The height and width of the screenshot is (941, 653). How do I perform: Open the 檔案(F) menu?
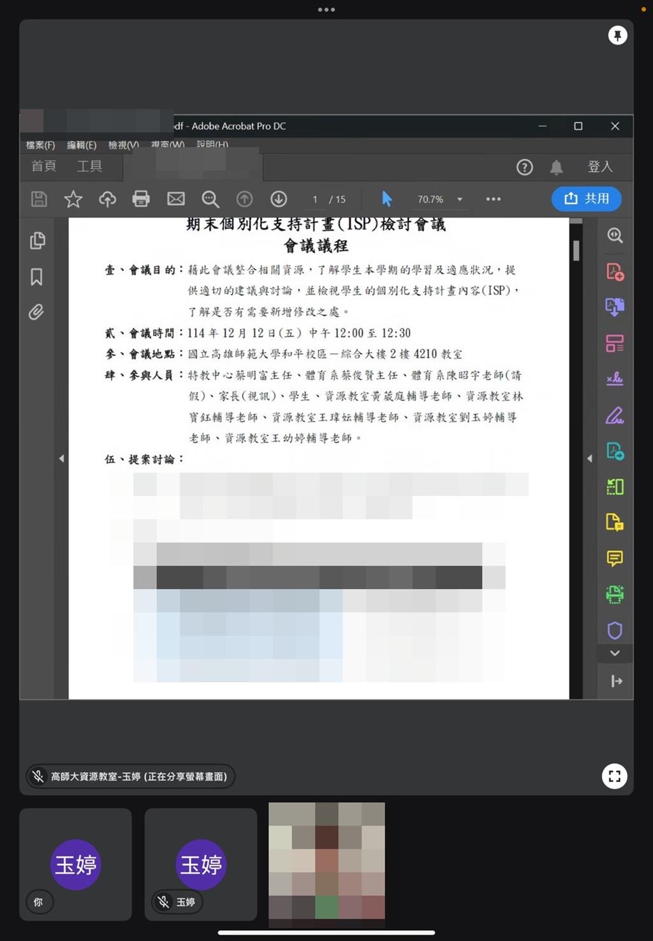click(x=40, y=145)
